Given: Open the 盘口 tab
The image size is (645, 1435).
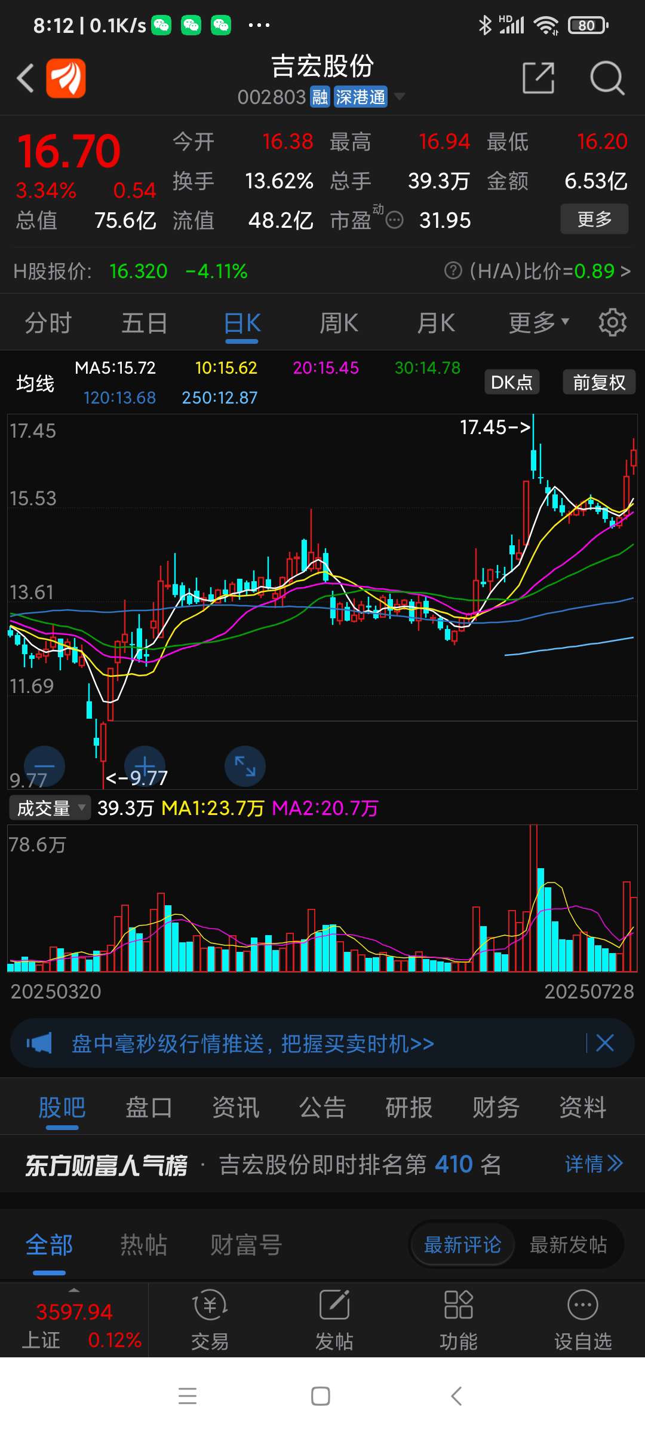Looking at the screenshot, I should 149,1107.
